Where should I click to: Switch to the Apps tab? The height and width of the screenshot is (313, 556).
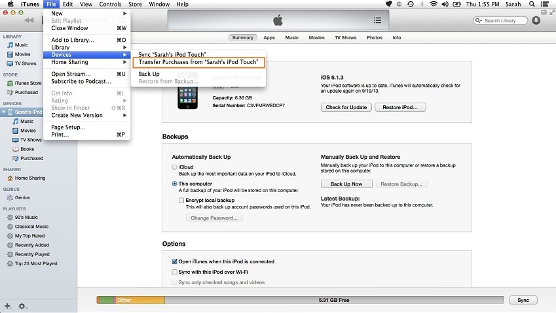[x=269, y=38]
